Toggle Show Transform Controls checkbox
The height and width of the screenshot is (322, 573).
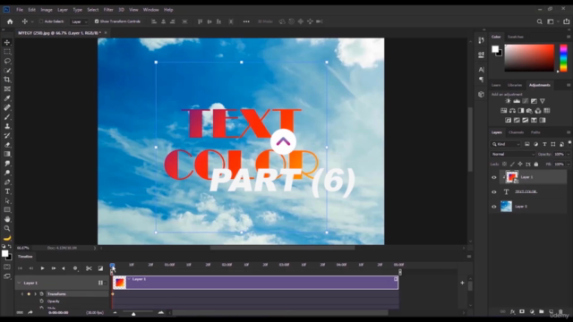click(x=97, y=21)
